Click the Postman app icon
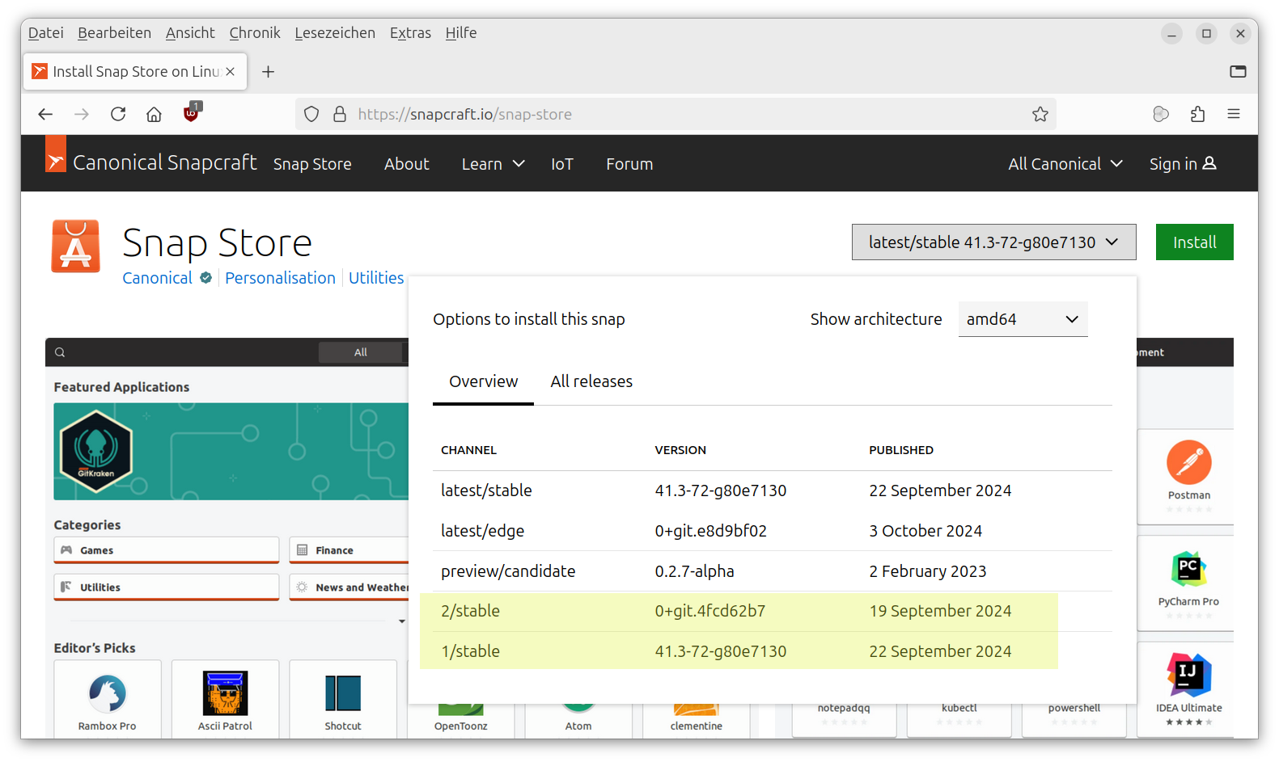The image size is (1279, 762). click(x=1188, y=463)
